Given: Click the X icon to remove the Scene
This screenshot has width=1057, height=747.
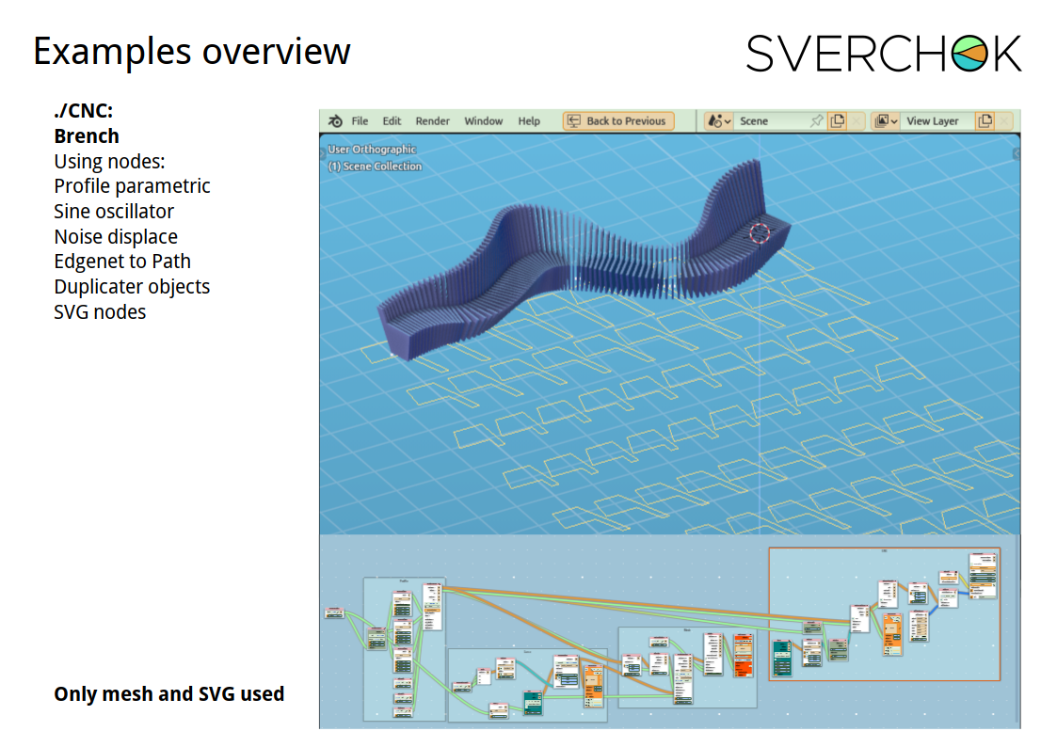Looking at the screenshot, I should 856,121.
